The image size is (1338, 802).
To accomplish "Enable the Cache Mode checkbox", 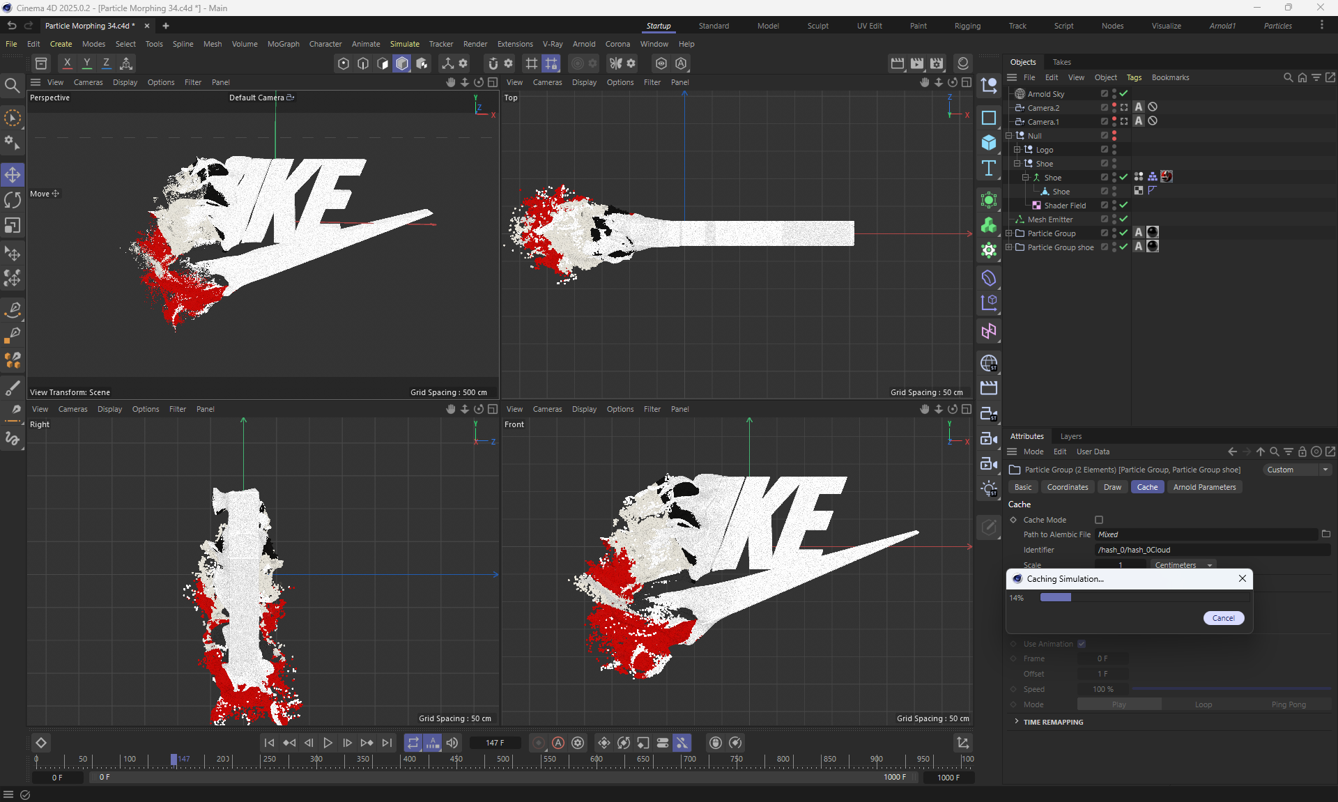I will 1099,520.
